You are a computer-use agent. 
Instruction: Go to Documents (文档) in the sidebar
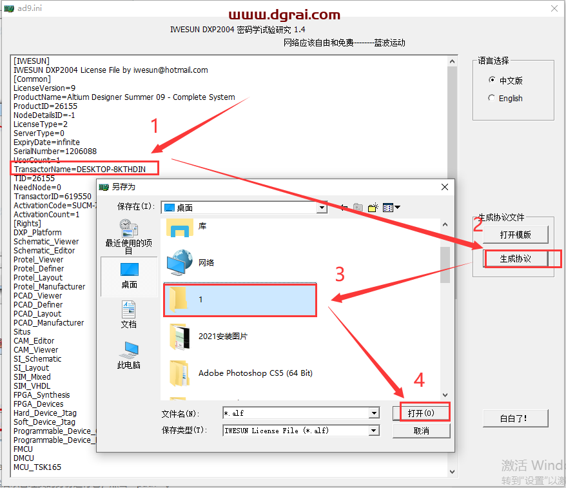click(129, 315)
